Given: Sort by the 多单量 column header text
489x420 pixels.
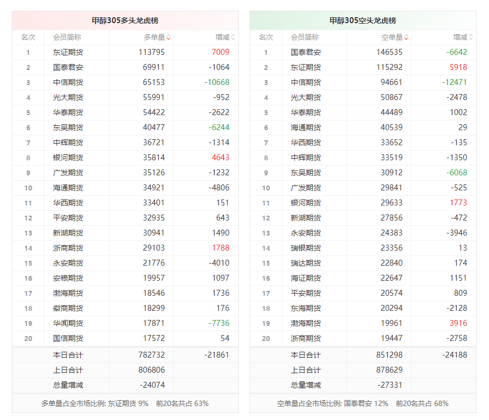Looking at the screenshot, I should (x=154, y=37).
